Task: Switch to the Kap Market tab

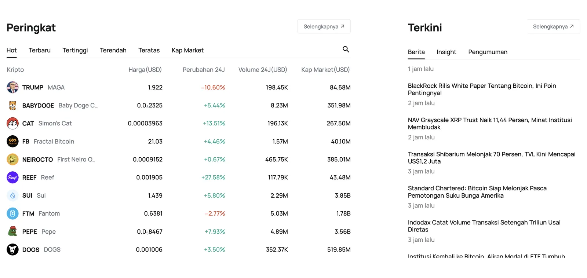Action: coord(187,50)
